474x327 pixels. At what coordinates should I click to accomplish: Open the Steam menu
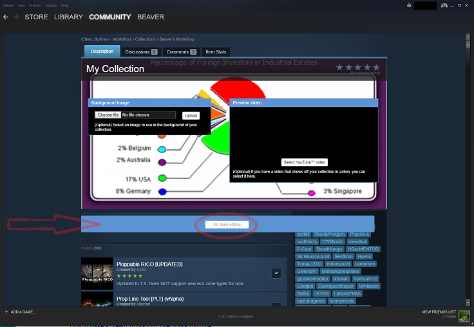[x=8, y=5]
